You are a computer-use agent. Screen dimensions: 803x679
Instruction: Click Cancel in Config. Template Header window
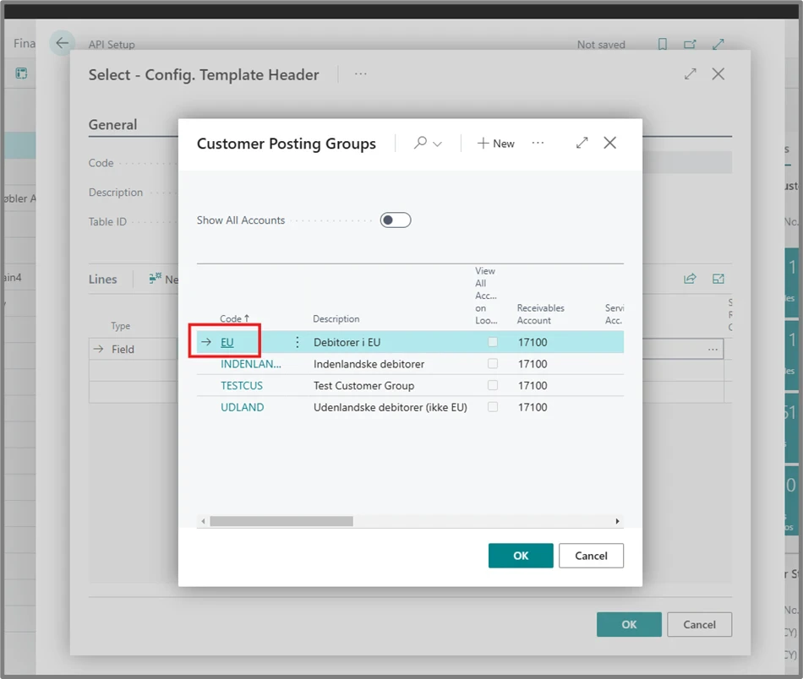[699, 624]
